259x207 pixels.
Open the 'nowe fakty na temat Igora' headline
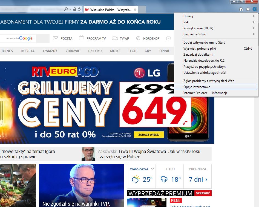click(x=27, y=154)
